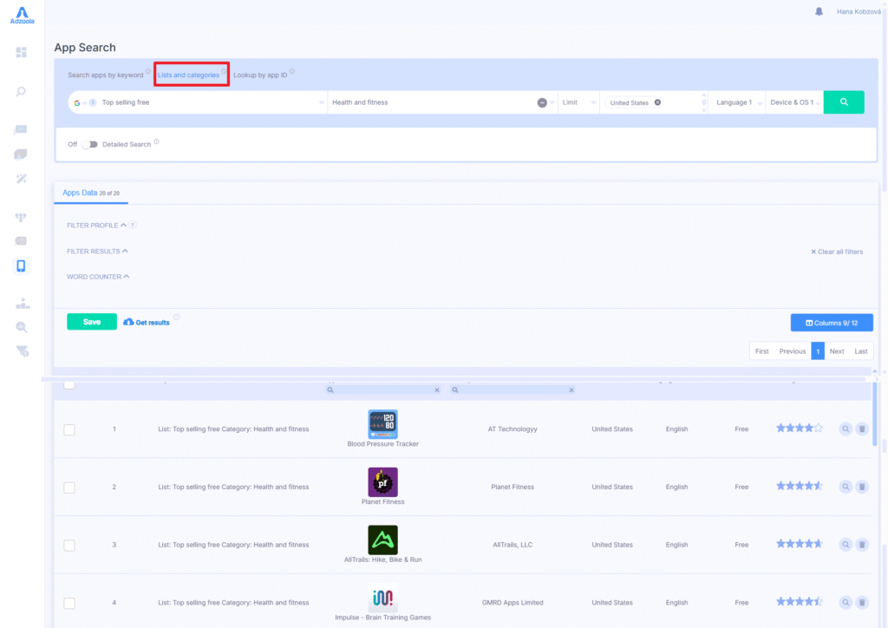Run the search via green magnifier button
The width and height of the screenshot is (888, 628).
pos(843,101)
